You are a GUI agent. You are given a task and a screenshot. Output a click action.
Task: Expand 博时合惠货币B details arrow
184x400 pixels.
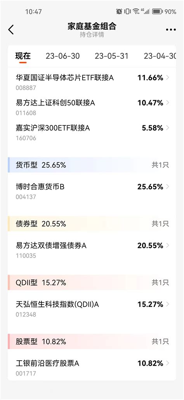click(168, 187)
